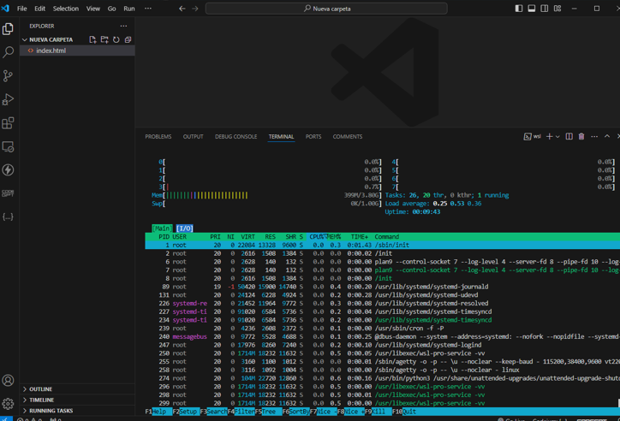Viewport: 620px width, 421px height.
Task: Expand the OUTLINE section
Action: pyautogui.click(x=40, y=388)
